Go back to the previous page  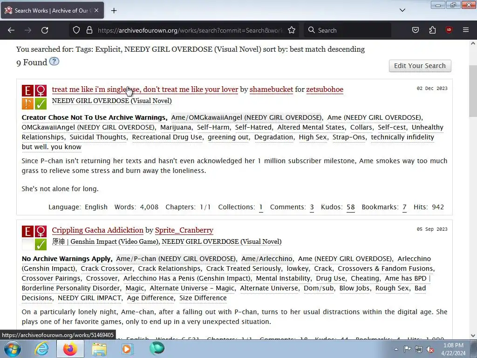pos(11,30)
